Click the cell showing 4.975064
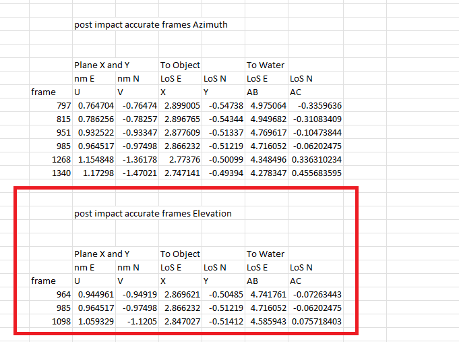The width and height of the screenshot is (459, 342). point(268,106)
